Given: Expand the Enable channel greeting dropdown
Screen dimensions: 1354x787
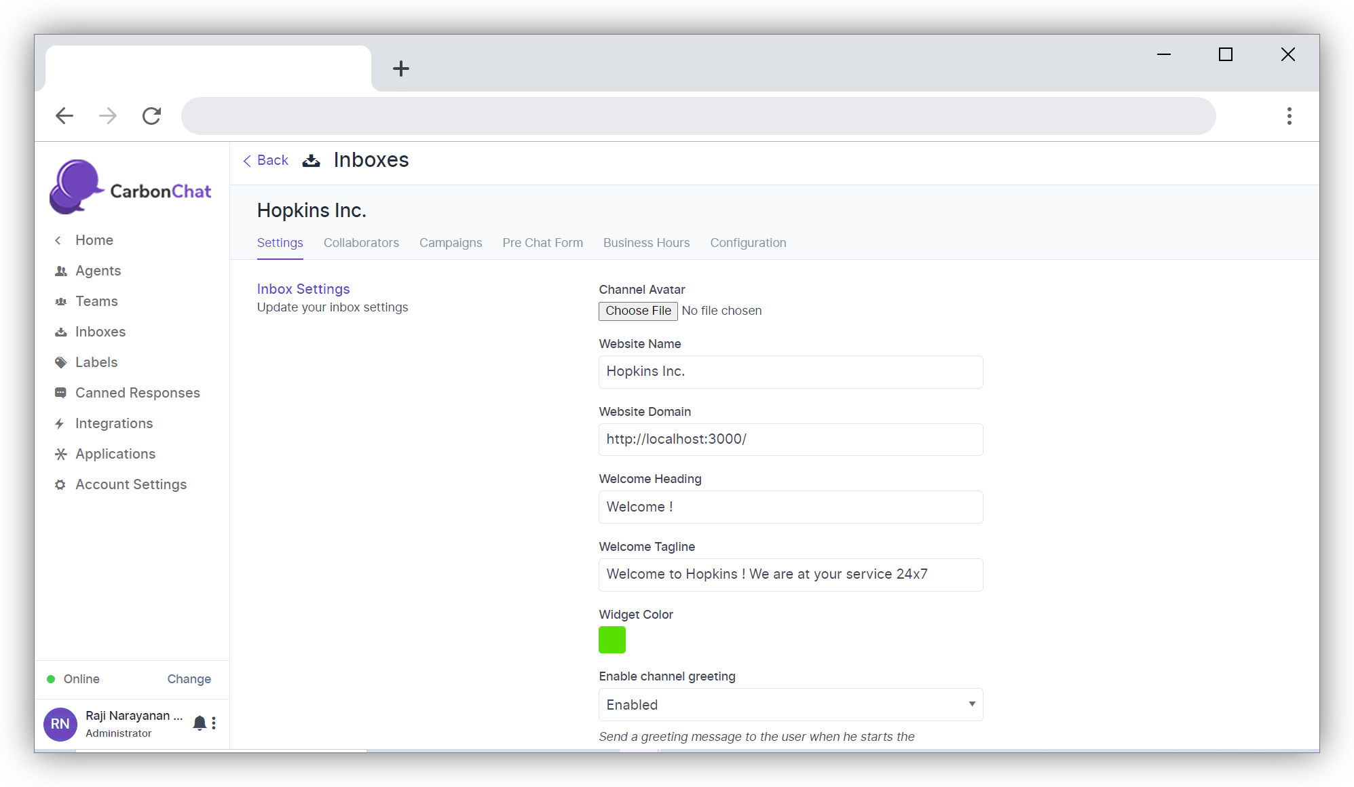Looking at the screenshot, I should 790,704.
